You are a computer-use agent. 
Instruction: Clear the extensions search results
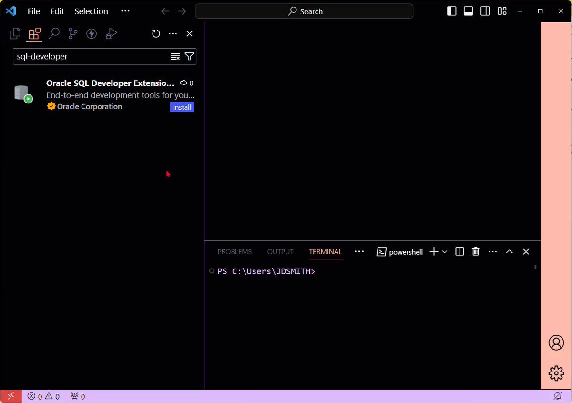tap(175, 56)
